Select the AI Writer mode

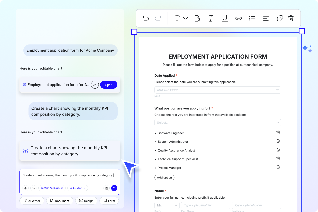pyautogui.click(x=32, y=201)
